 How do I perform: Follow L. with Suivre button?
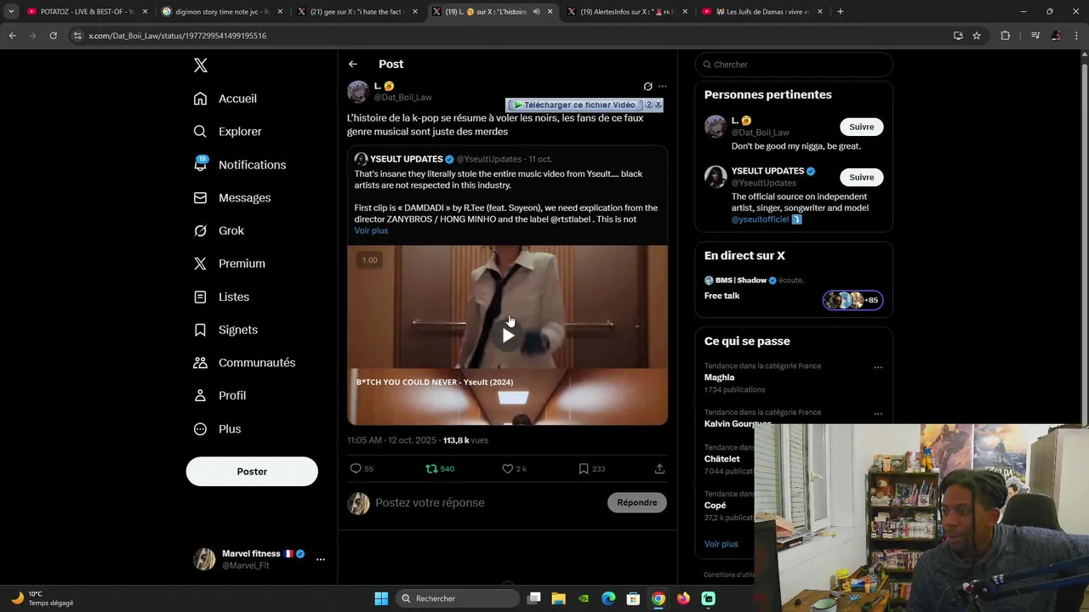point(862,127)
